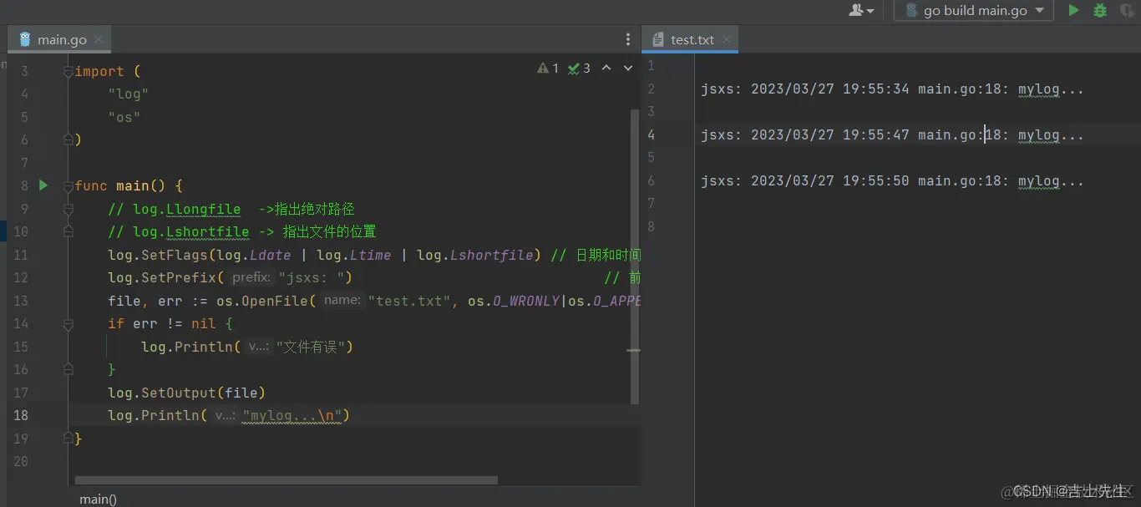Screen dimensions: 1141x507
Task: Click the "test.txt" string in OpenFile call
Action: coord(409,301)
